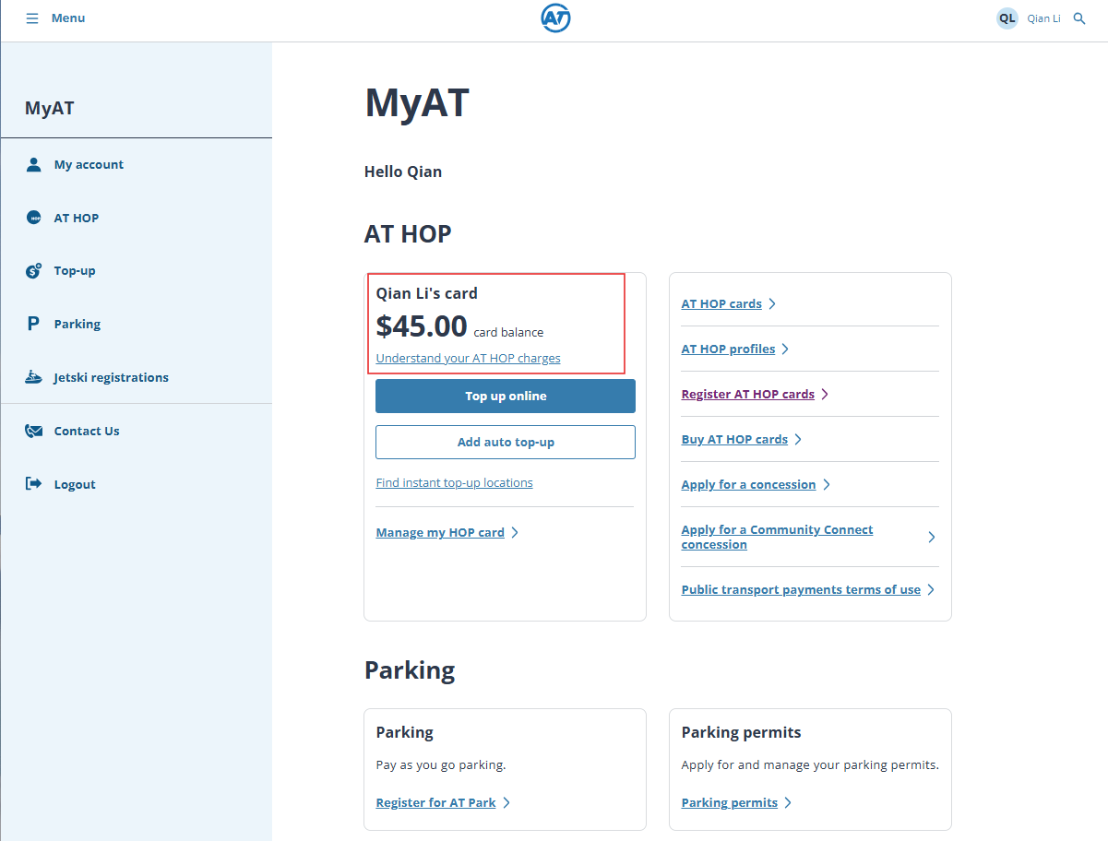Open Apply for a concession link
Viewport: 1108px width, 841px height.
748,484
